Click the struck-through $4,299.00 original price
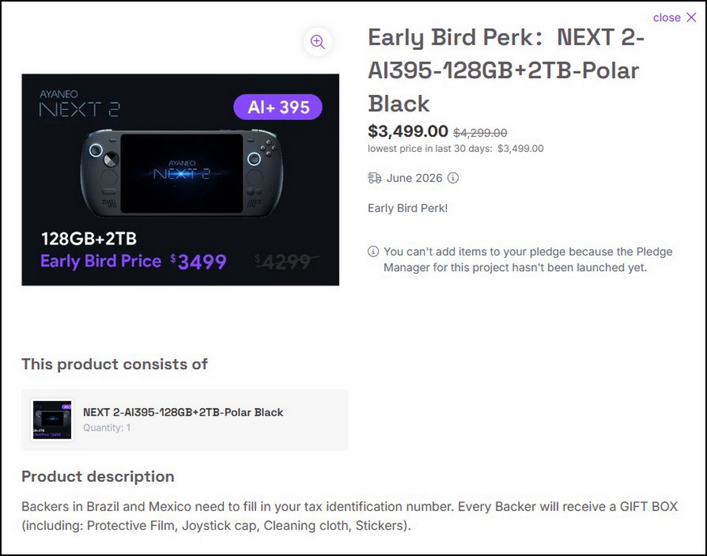 [x=480, y=133]
